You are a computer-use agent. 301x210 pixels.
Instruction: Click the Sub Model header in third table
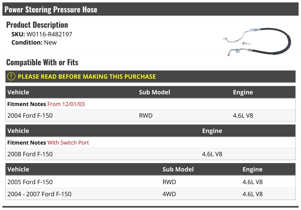coord(178,169)
